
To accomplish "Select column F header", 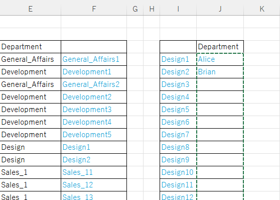I will pyautogui.click(x=94, y=9).
